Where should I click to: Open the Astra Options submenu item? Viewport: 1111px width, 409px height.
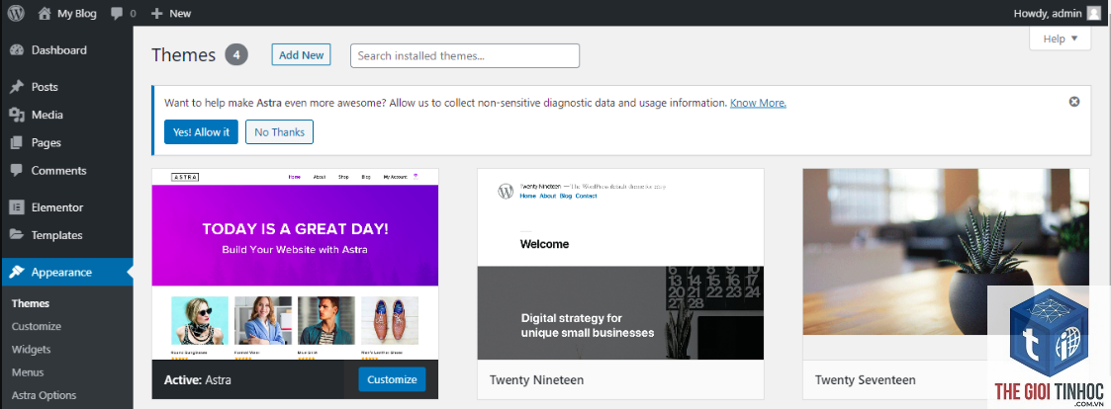point(44,395)
